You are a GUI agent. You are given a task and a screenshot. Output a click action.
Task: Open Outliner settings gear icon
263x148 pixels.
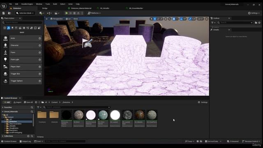point(259,23)
